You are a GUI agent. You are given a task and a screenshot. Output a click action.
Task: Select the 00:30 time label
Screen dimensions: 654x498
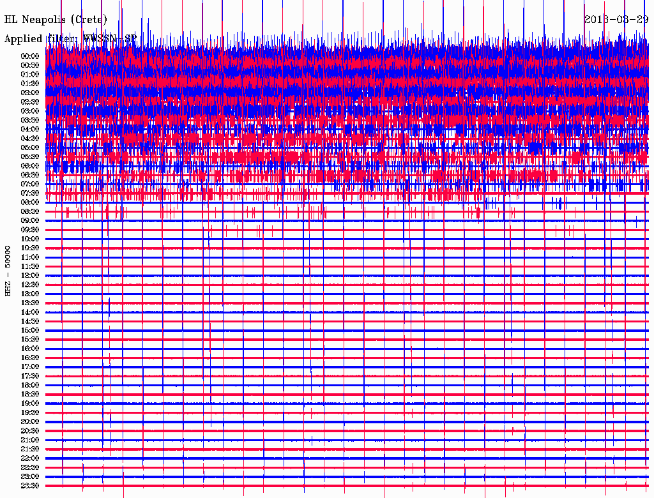(30, 66)
